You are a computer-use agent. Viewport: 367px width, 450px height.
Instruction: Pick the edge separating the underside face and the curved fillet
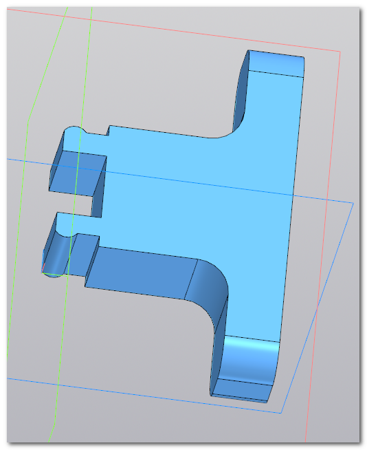[x=191, y=279]
